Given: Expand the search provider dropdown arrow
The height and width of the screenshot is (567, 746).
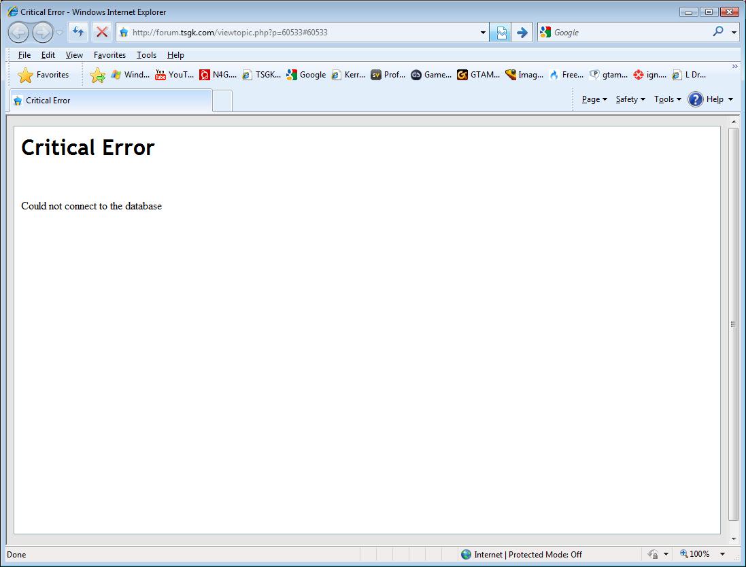Looking at the screenshot, I should (x=734, y=32).
